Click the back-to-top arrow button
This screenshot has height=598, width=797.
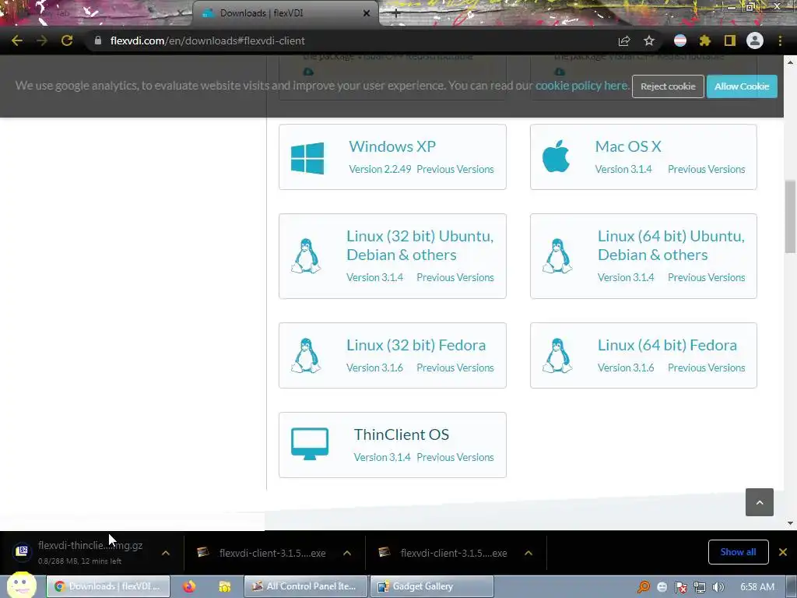coord(760,502)
